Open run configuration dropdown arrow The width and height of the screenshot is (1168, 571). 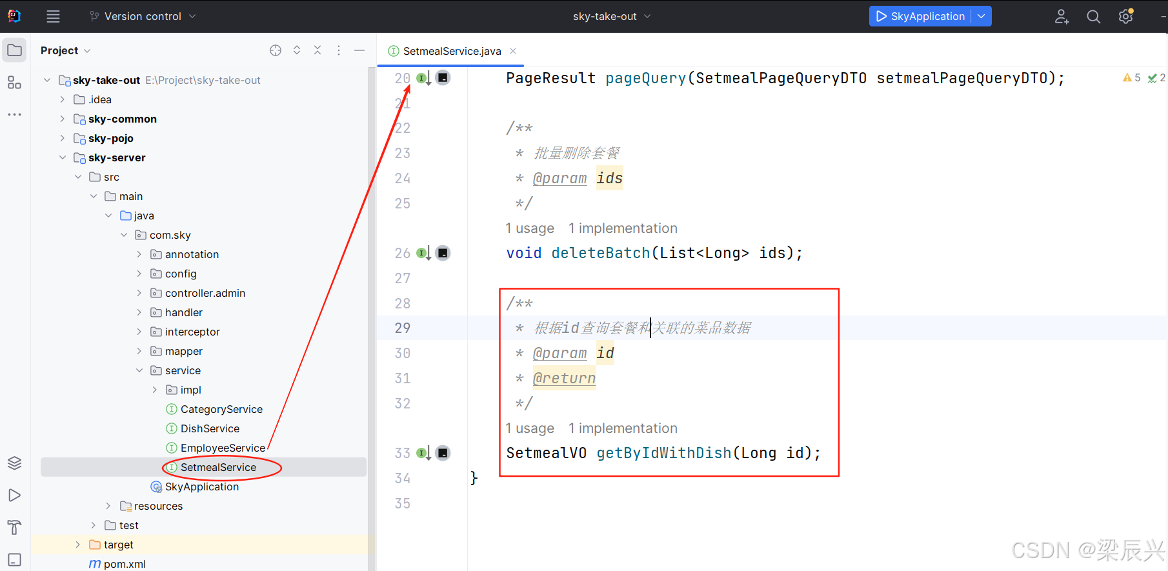point(982,17)
